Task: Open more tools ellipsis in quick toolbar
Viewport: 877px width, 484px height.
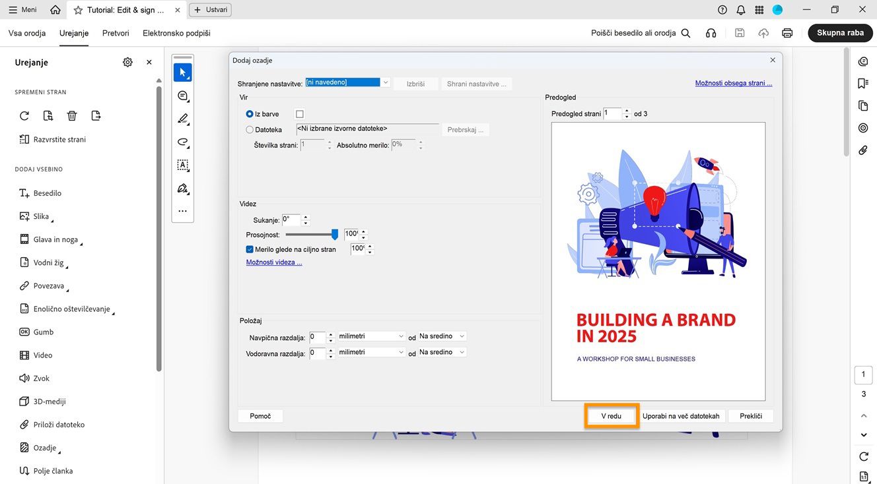Action: [x=183, y=211]
